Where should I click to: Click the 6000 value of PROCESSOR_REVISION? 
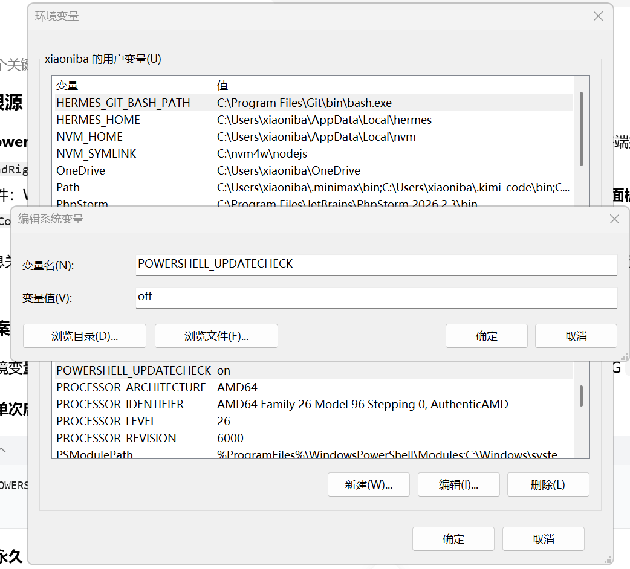[x=230, y=438]
